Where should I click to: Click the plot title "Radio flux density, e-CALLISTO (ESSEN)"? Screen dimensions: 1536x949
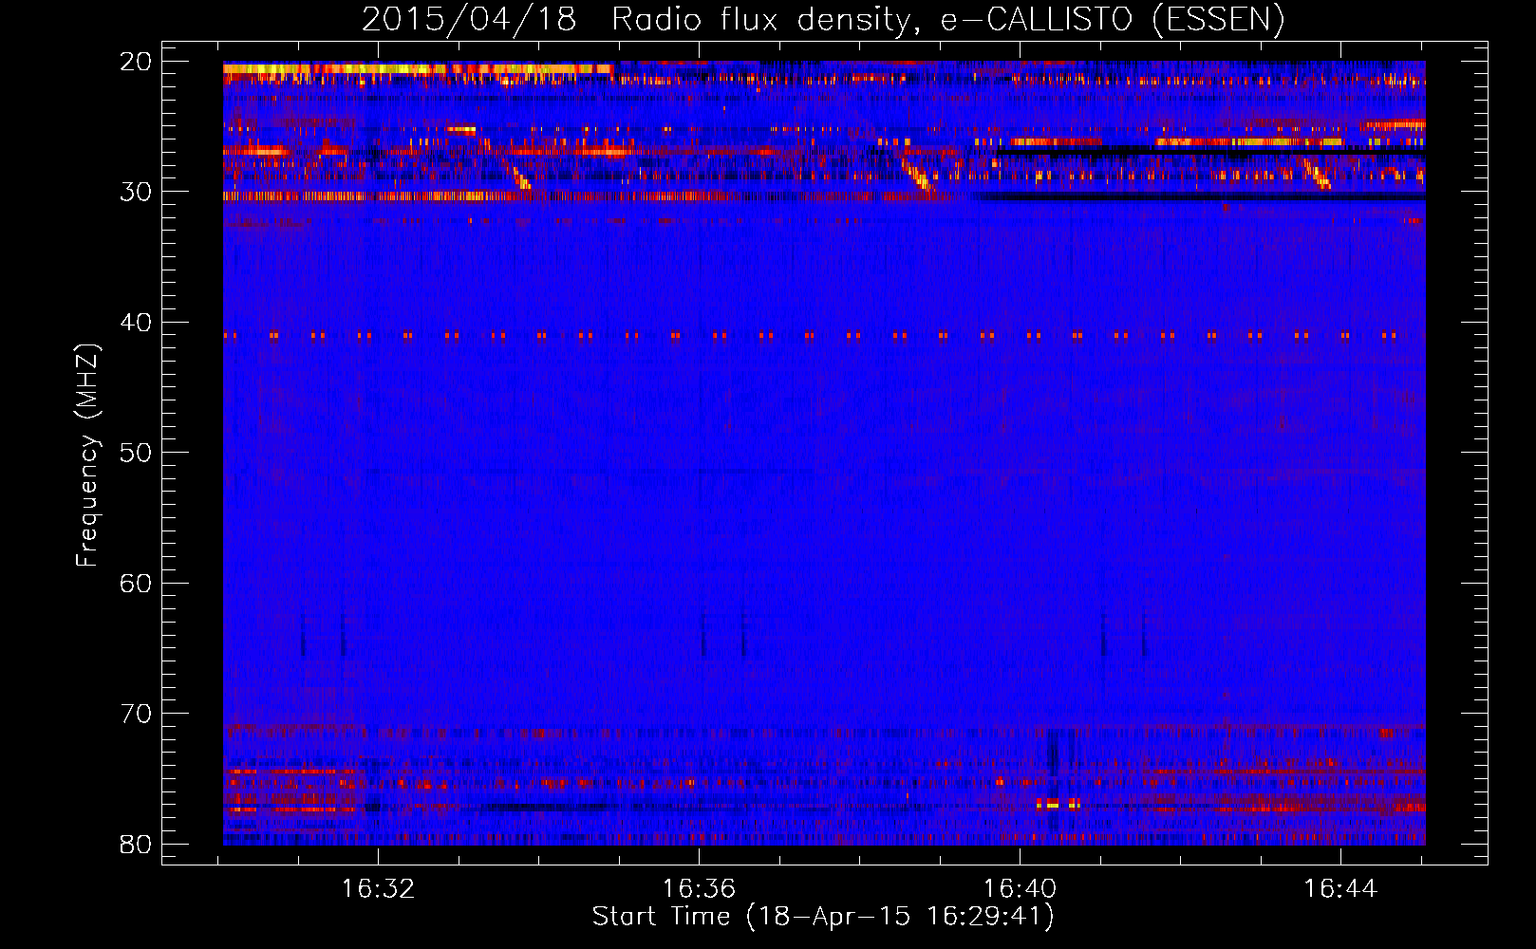point(948,19)
